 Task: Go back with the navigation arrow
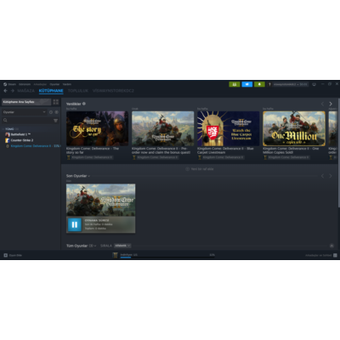5,91
